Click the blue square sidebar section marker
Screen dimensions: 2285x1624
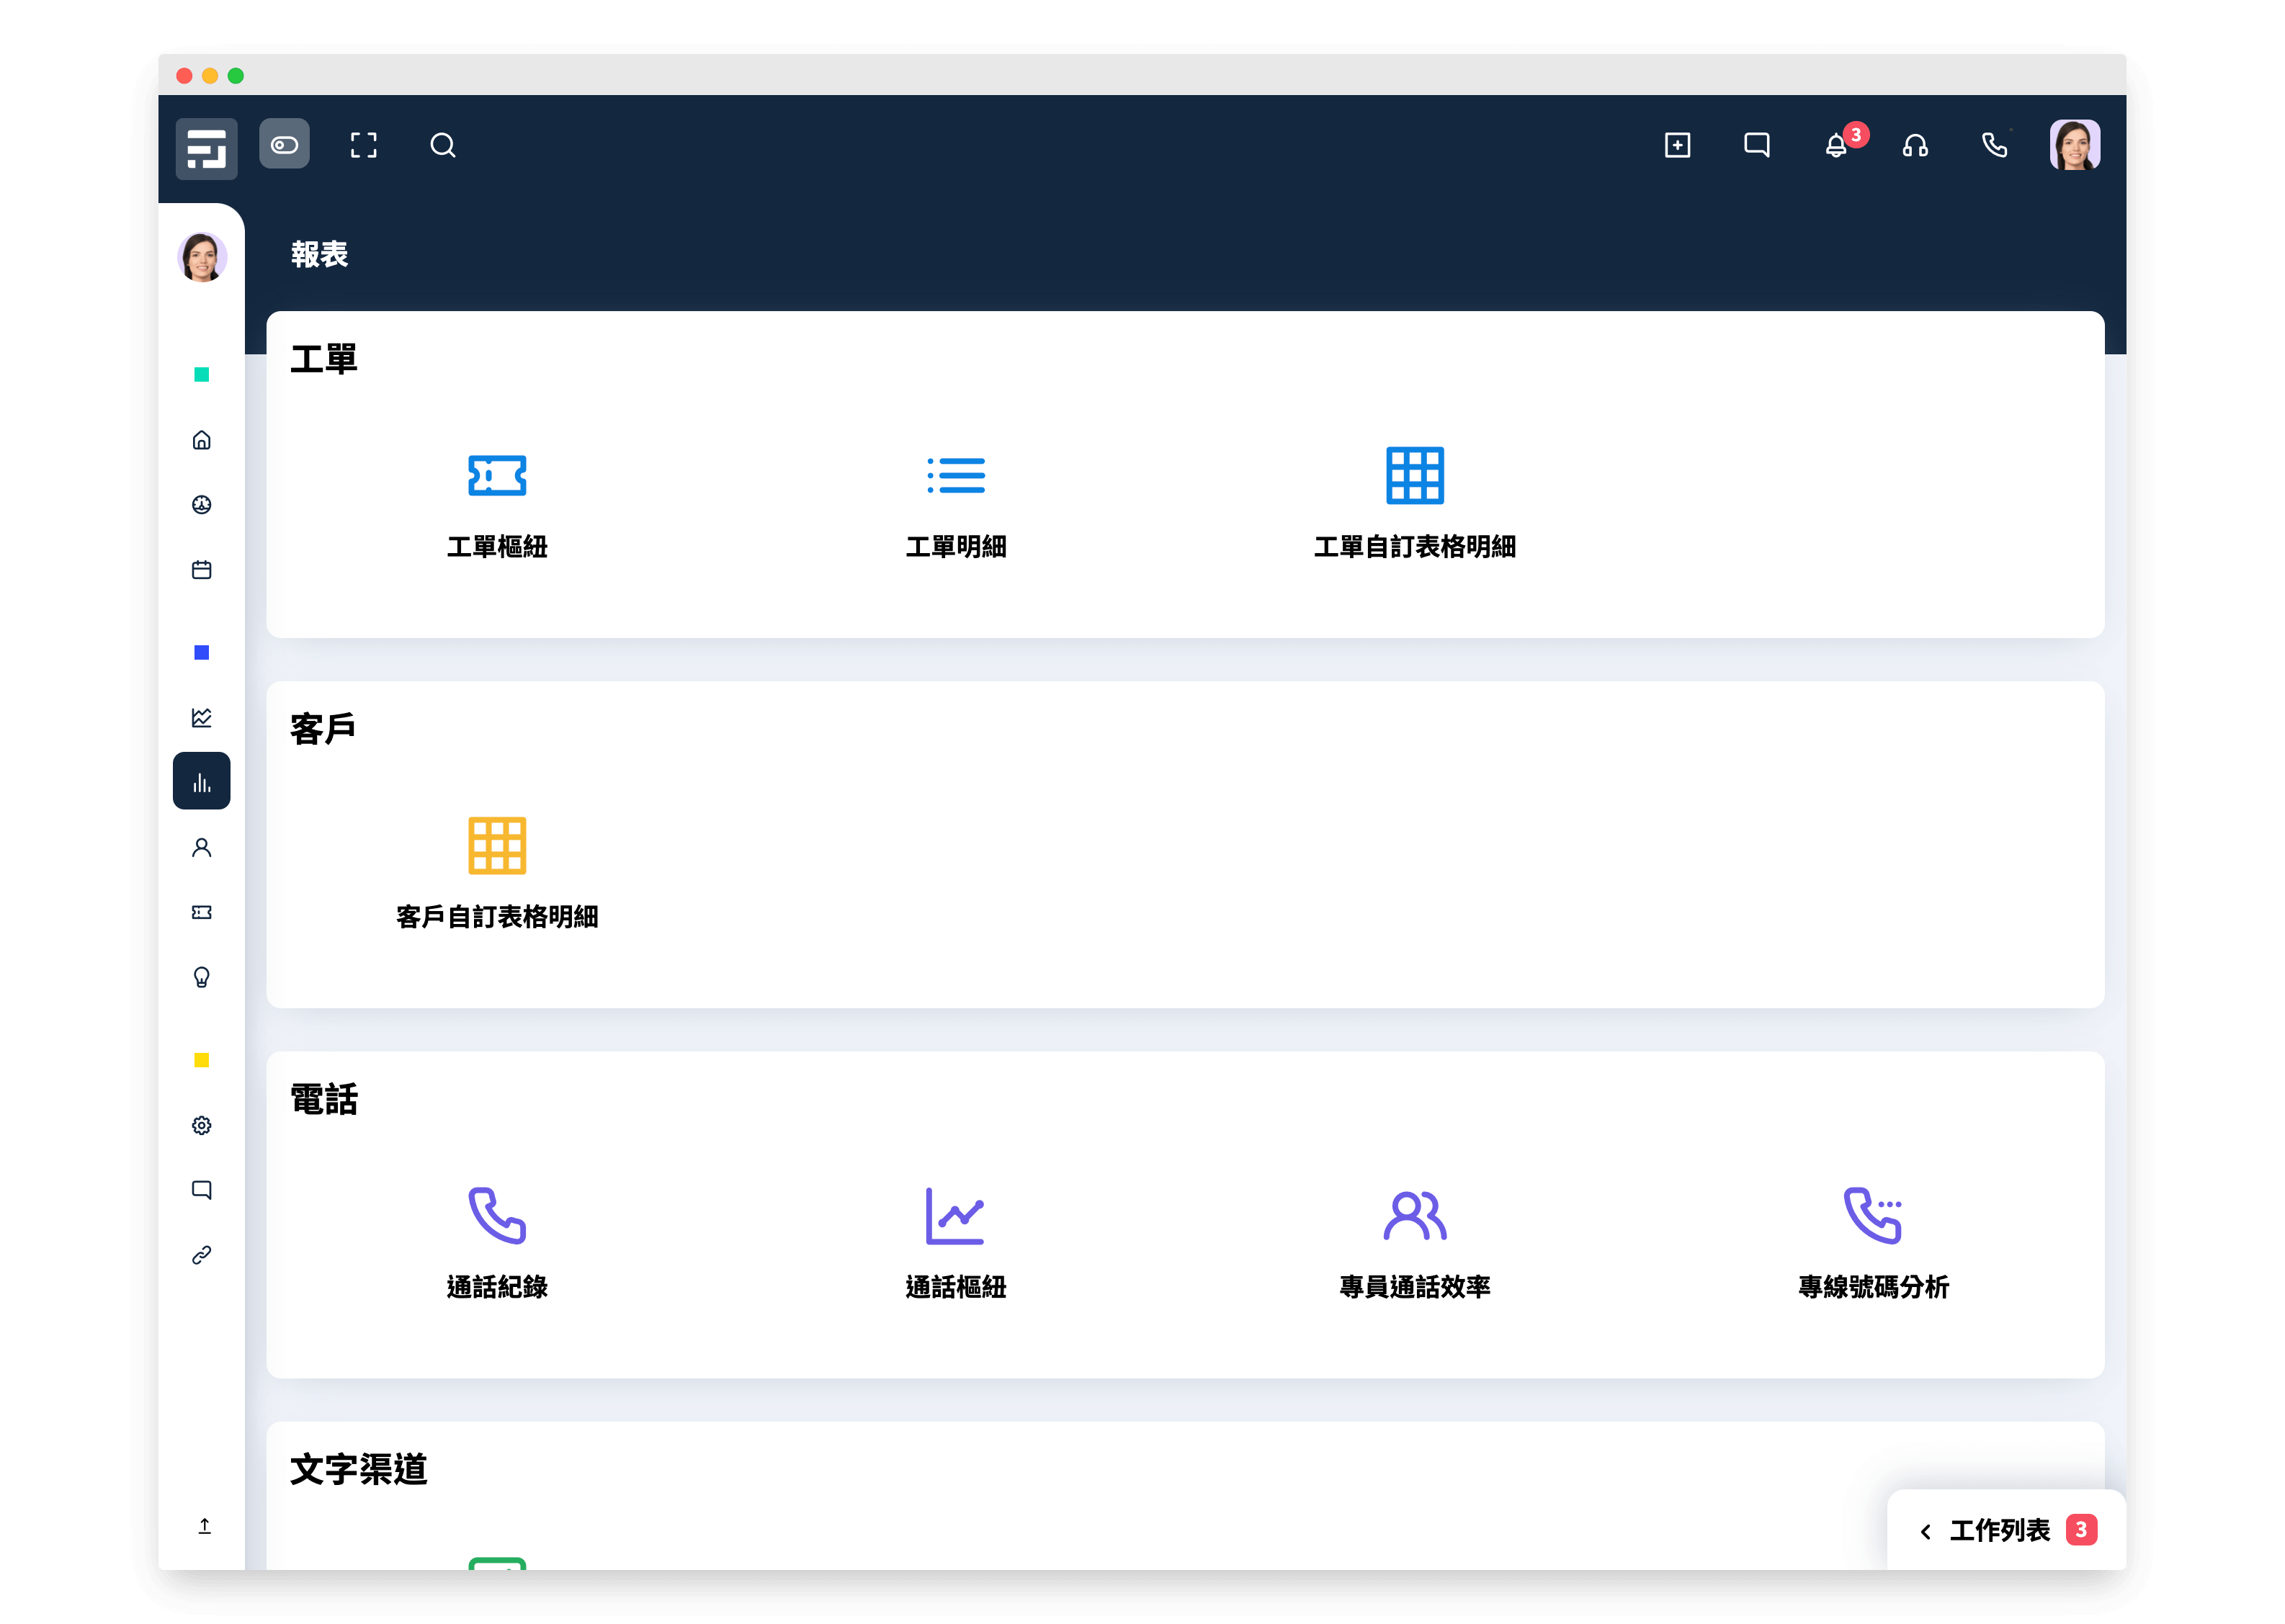coord(202,653)
